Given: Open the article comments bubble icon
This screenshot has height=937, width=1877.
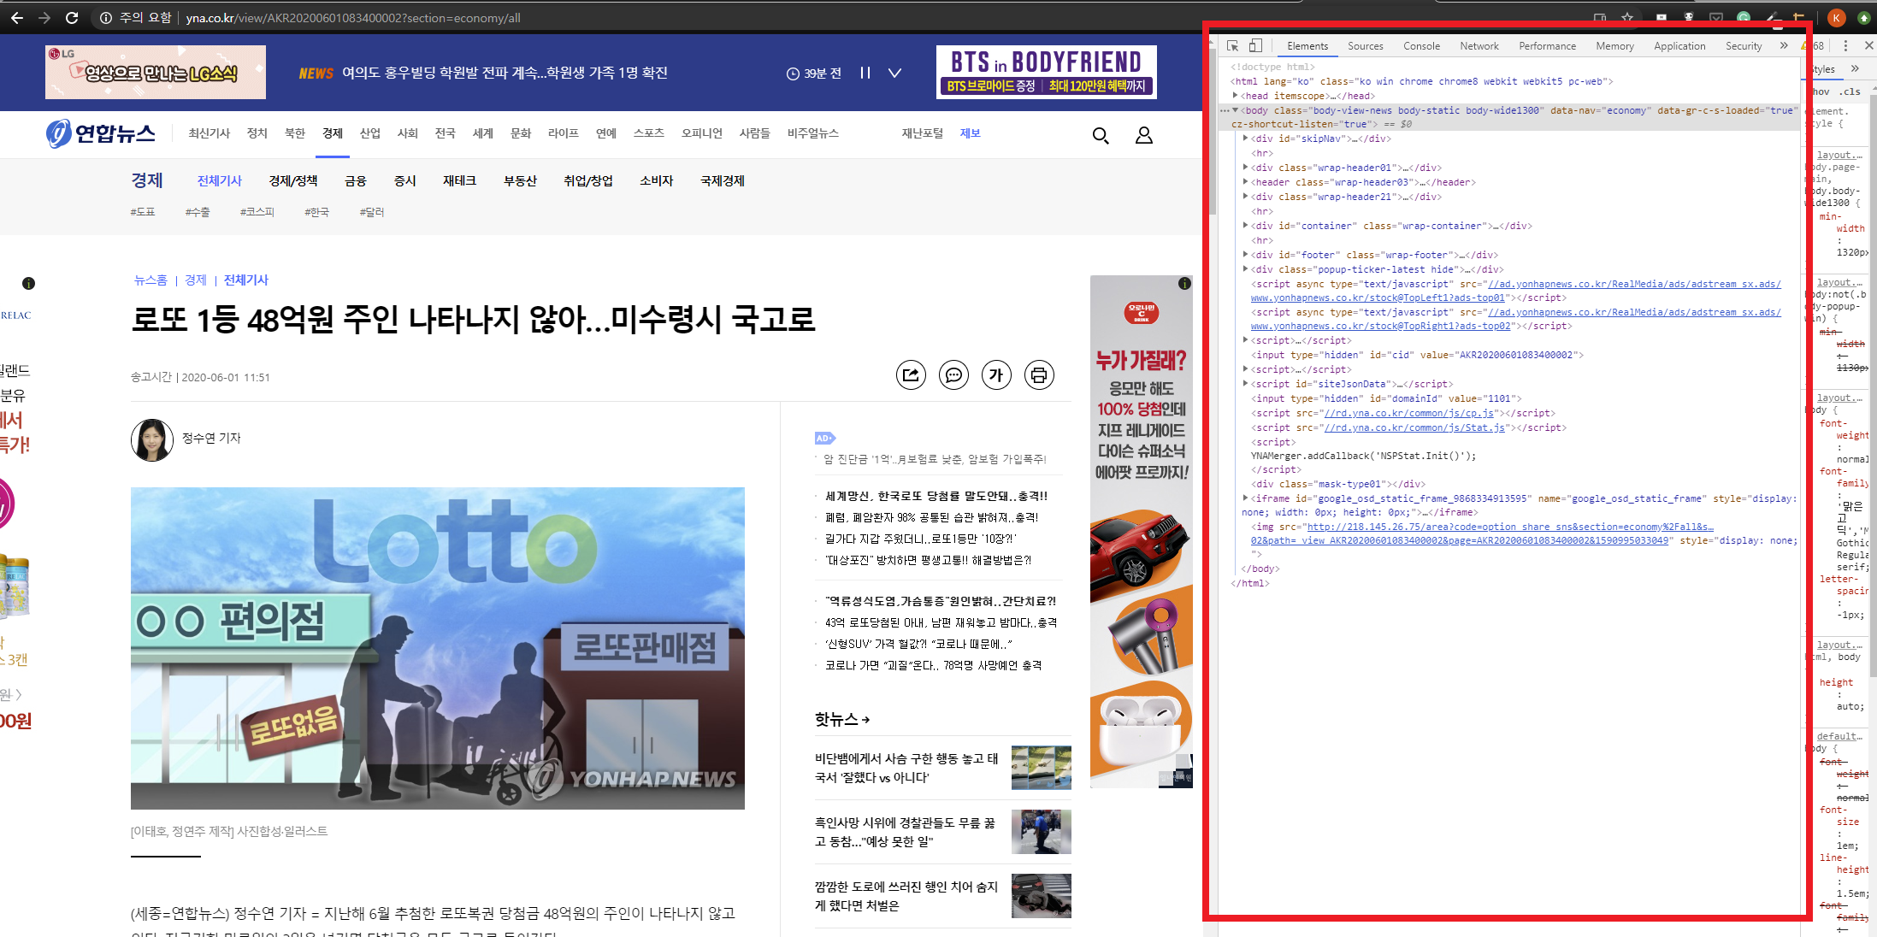Looking at the screenshot, I should click(x=953, y=375).
